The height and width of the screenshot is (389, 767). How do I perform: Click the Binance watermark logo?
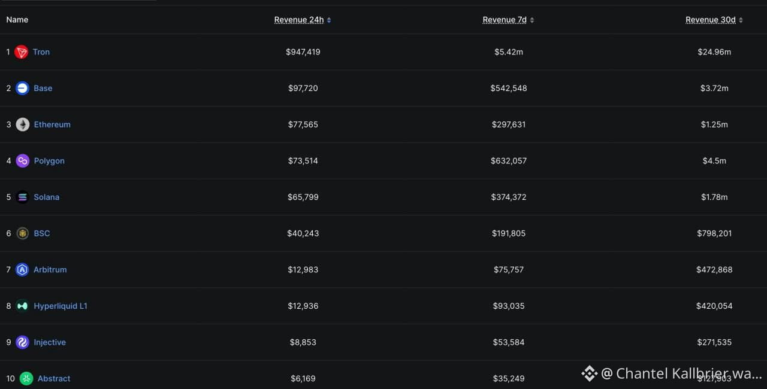pos(589,373)
